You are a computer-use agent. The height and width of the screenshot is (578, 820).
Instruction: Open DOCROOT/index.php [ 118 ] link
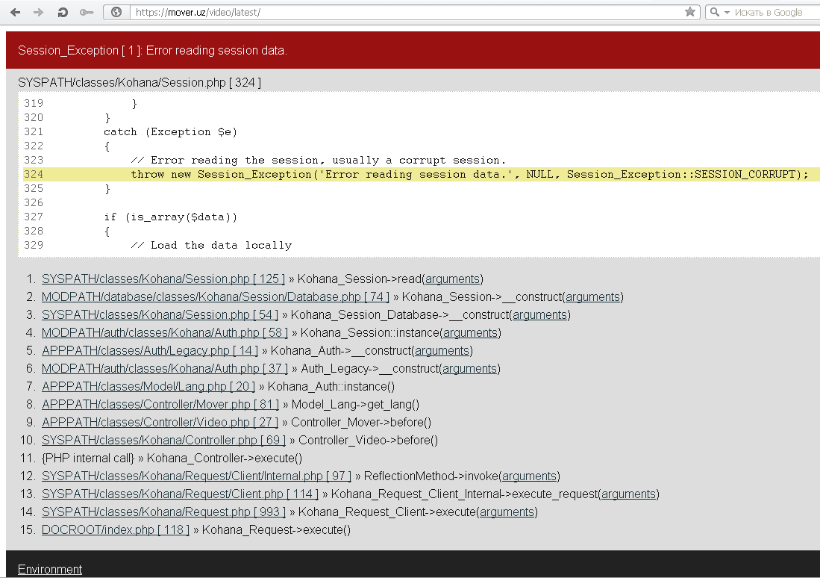[113, 529]
